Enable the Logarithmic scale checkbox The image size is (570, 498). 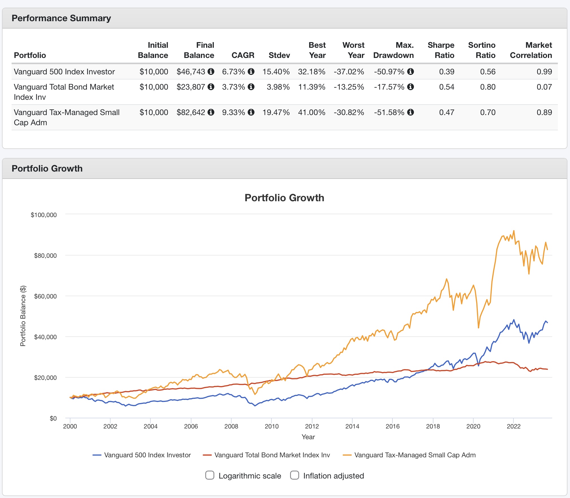click(x=210, y=475)
